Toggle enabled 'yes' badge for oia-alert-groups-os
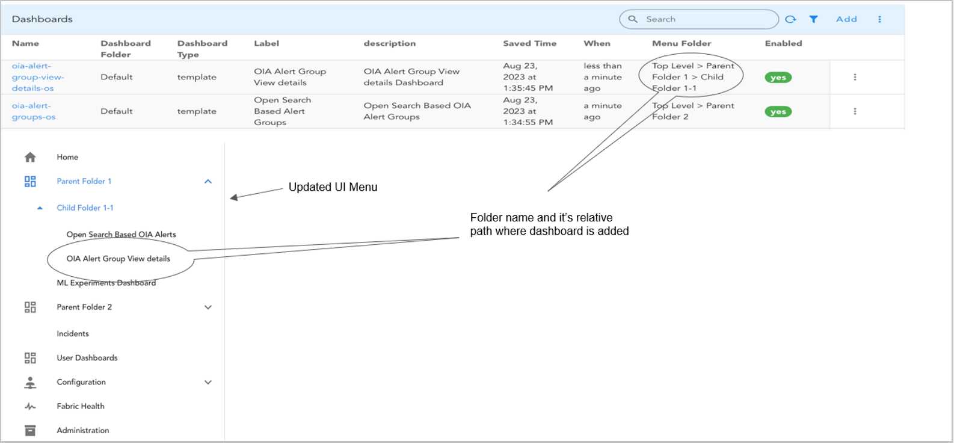The width and height of the screenshot is (954, 444). point(778,112)
